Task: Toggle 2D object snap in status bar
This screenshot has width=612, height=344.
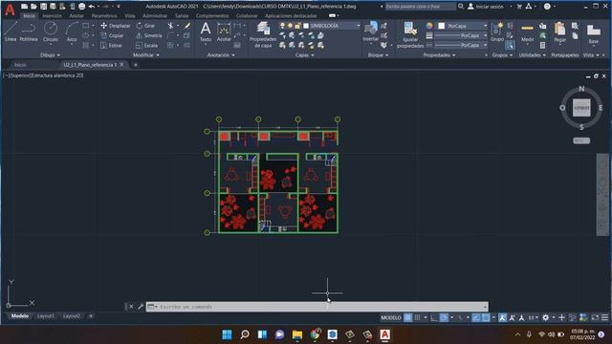Action: (x=486, y=317)
